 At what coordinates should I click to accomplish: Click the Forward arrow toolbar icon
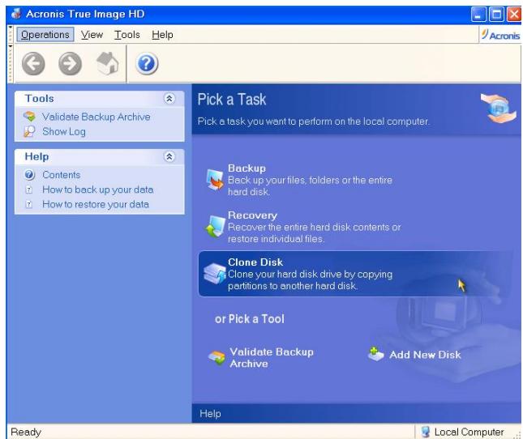[70, 64]
